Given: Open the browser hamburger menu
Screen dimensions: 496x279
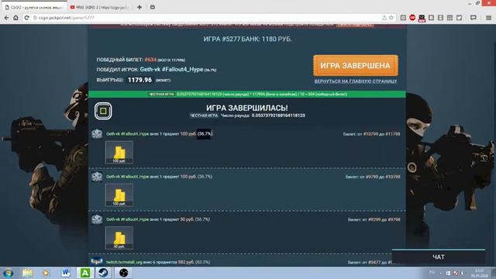Looking at the screenshot, I should click(489, 18).
